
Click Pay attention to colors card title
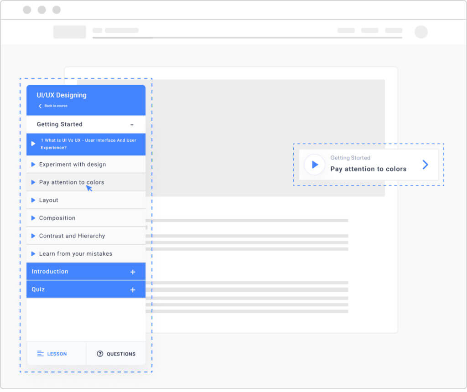coord(368,169)
